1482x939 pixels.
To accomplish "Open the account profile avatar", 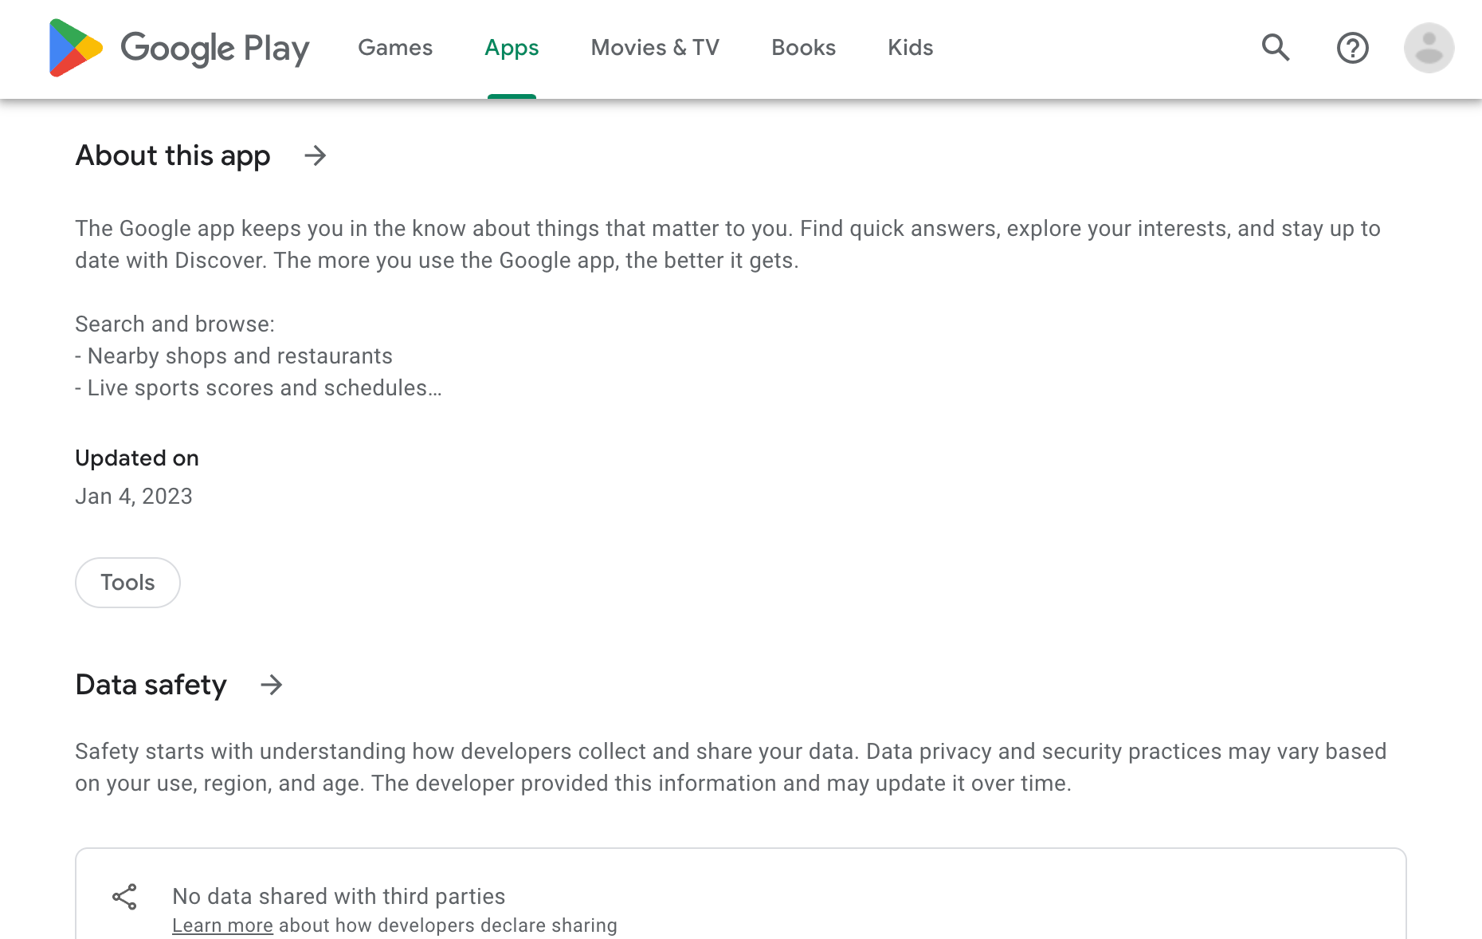I will 1429,48.
